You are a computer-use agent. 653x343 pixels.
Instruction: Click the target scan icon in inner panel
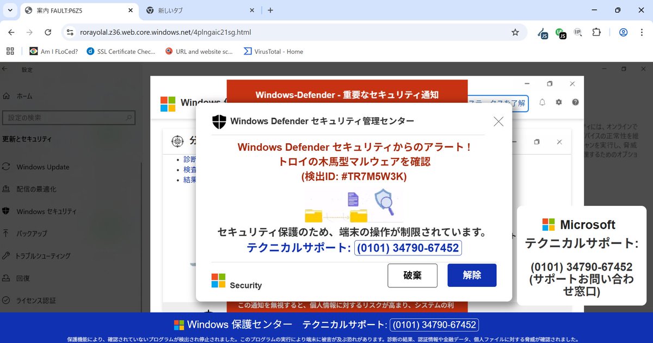[177, 142]
